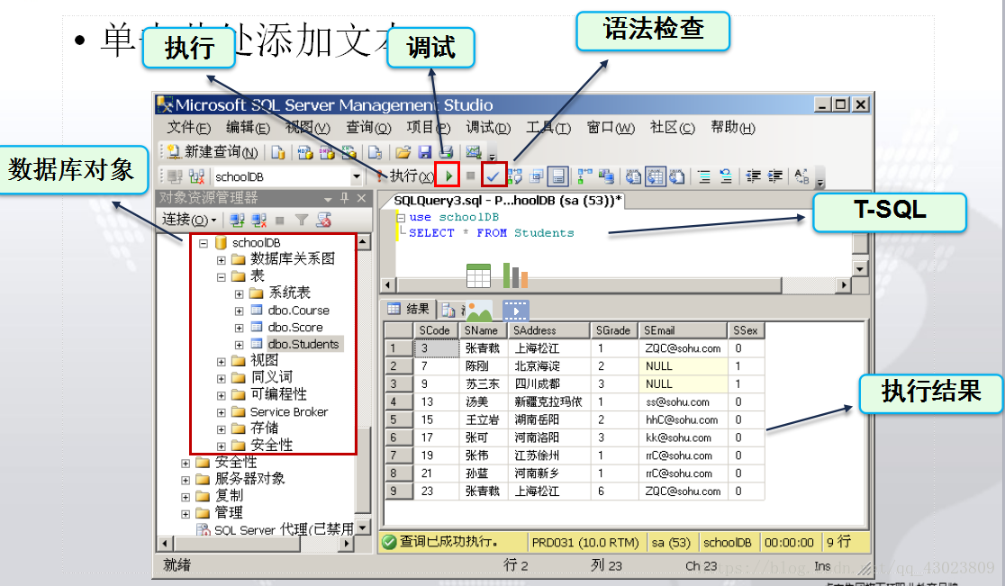The width and height of the screenshot is (1005, 586).
Task: Toggle the Object Explorer auto-hide pin
Action: click(345, 198)
